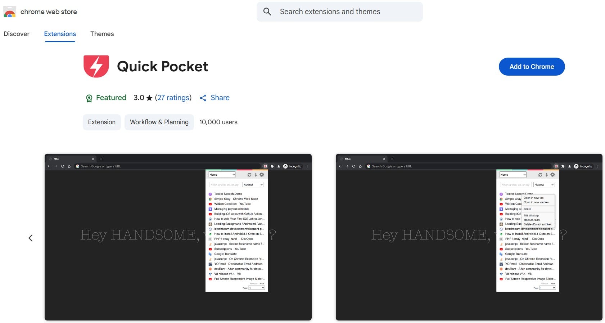Click the Share icon
The width and height of the screenshot is (605, 323).
coord(203,98)
